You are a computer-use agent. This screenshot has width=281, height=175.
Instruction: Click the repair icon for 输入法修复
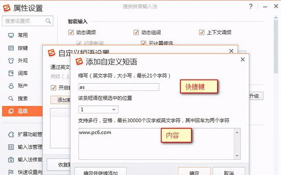click(11, 160)
